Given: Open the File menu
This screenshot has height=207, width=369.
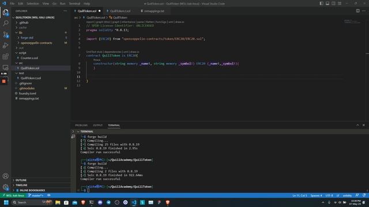Looking at the screenshot, I should point(12,3).
